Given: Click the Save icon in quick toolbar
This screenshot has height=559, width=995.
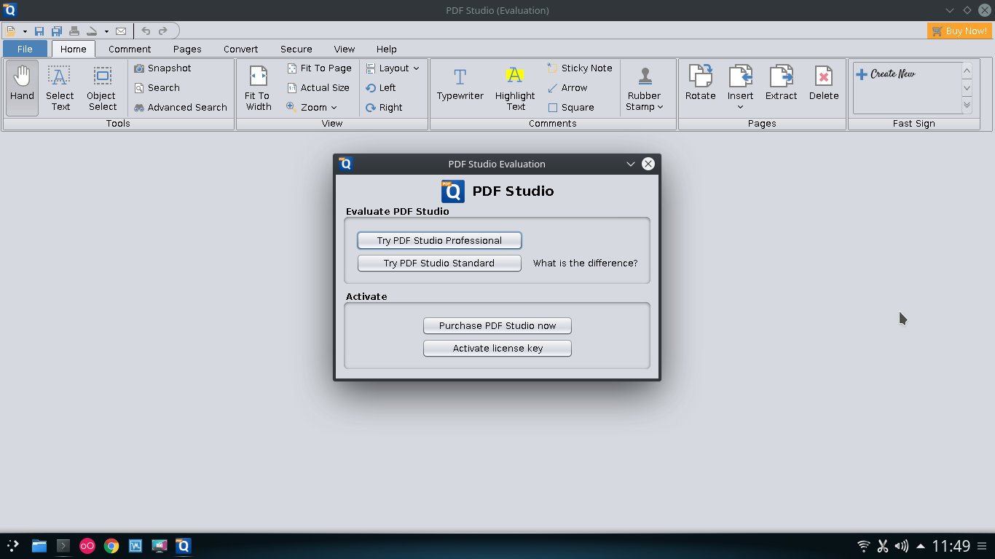Looking at the screenshot, I should point(39,31).
